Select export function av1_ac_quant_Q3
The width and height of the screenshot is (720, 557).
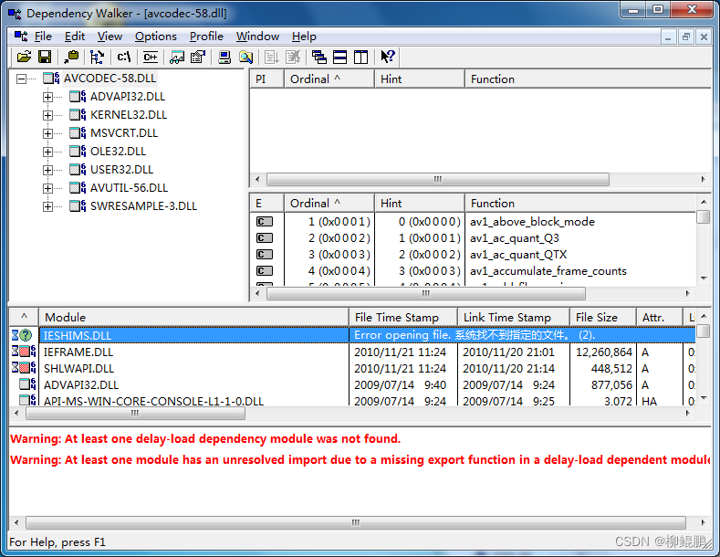[515, 238]
